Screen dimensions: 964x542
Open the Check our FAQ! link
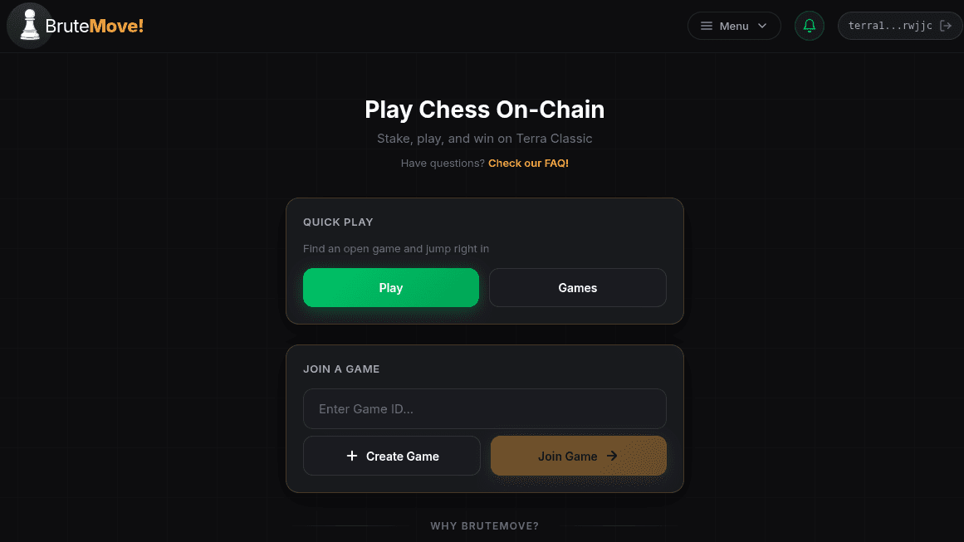pos(528,164)
